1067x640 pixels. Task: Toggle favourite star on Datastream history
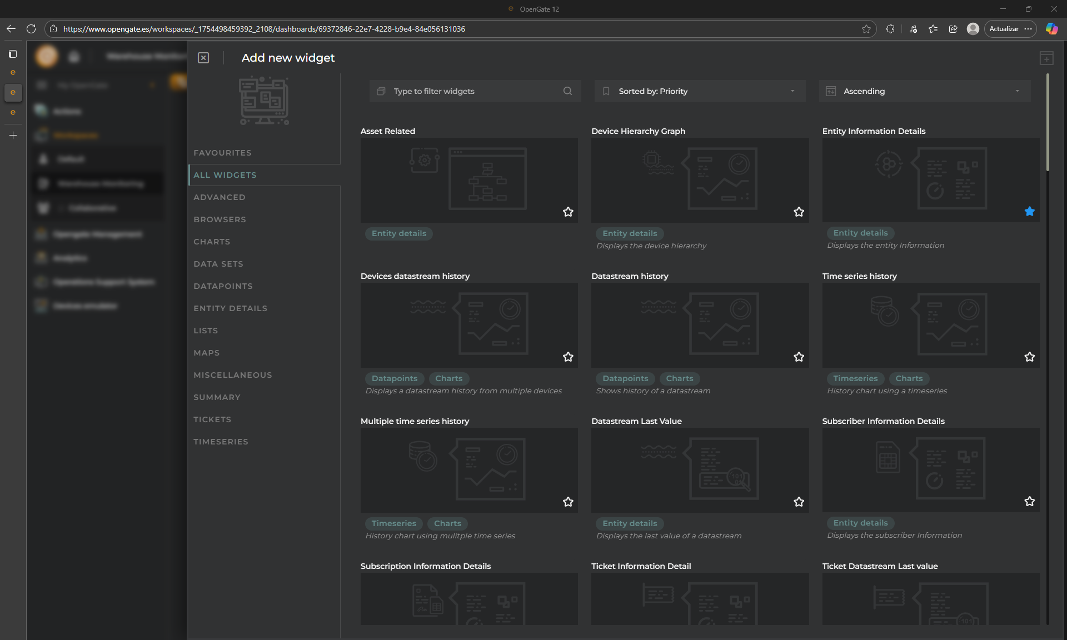point(799,357)
